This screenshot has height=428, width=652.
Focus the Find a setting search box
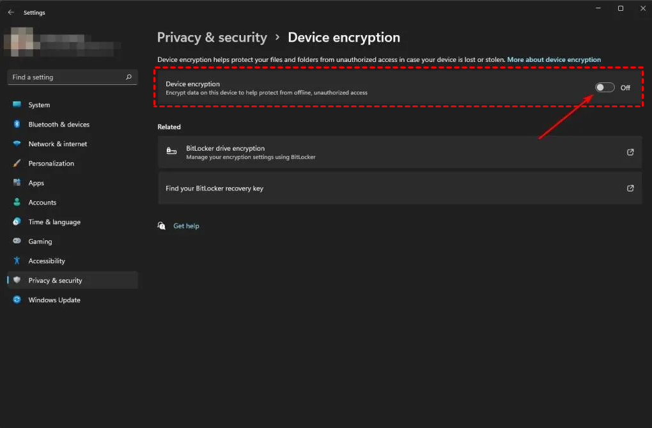point(67,77)
